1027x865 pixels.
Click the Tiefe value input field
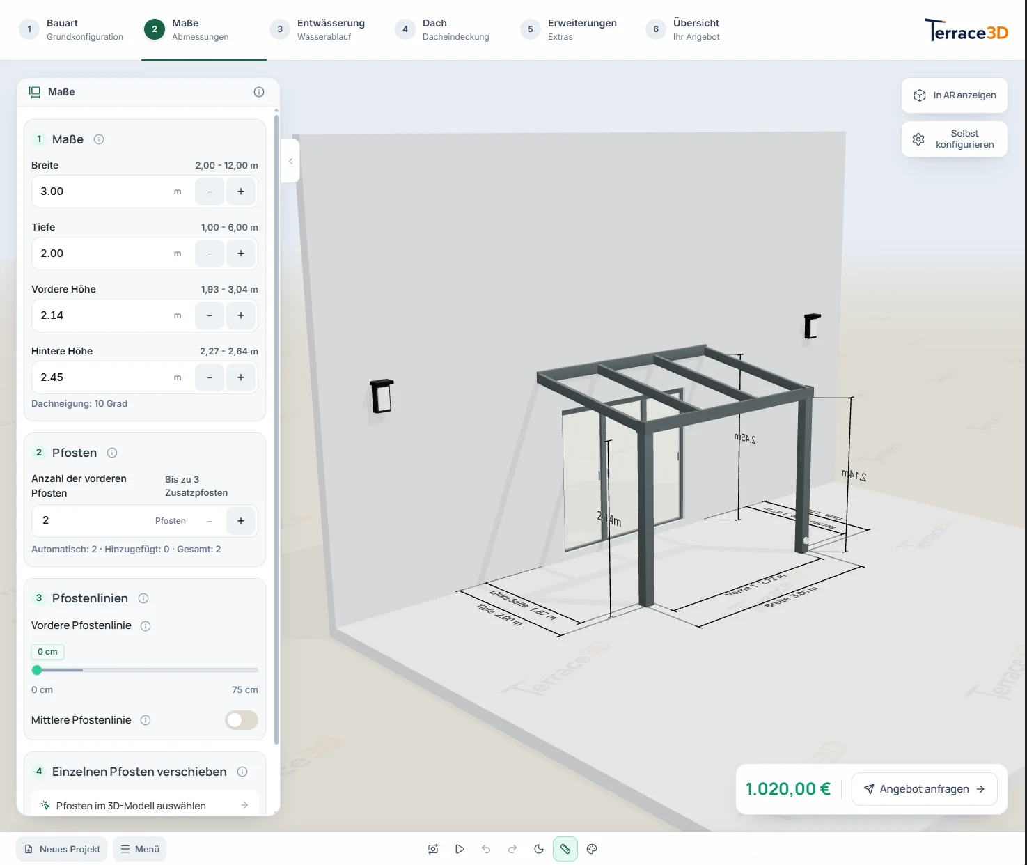(x=102, y=254)
